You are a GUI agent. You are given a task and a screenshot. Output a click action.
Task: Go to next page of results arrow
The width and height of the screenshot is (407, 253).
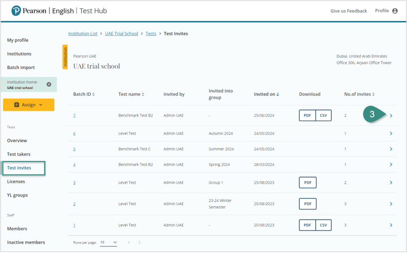point(139,243)
